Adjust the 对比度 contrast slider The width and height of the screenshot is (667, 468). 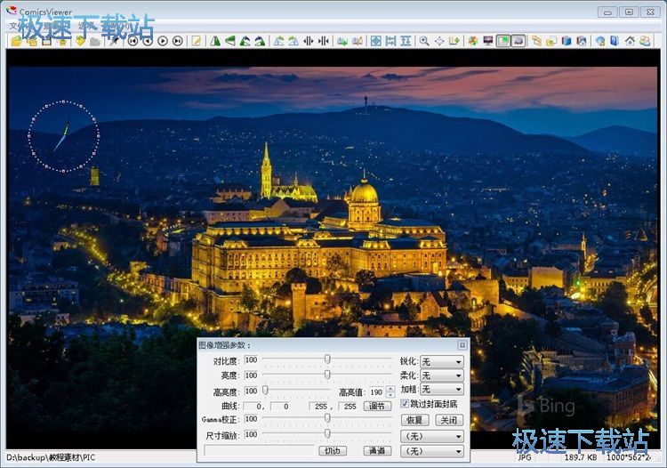pyautogui.click(x=326, y=360)
